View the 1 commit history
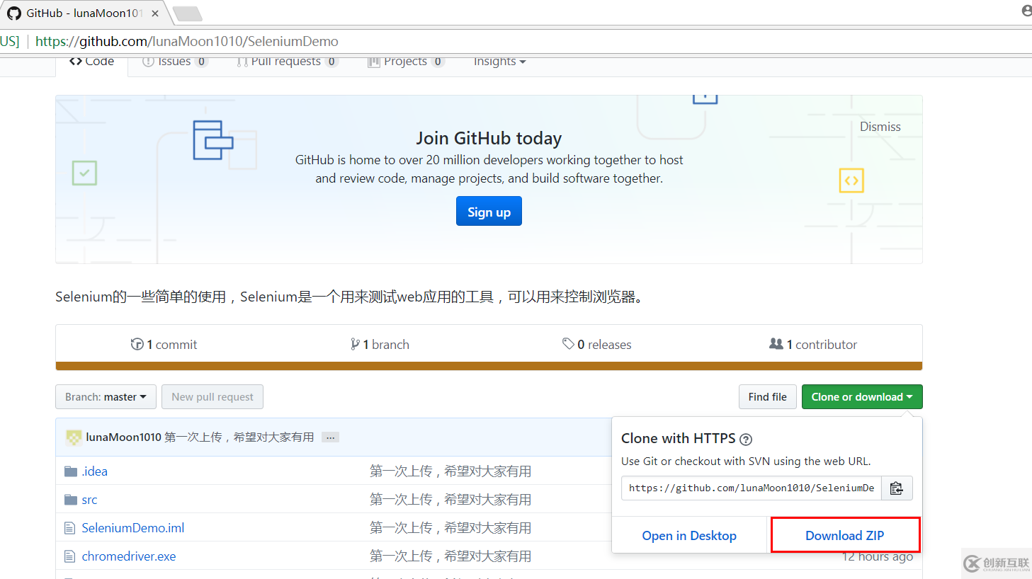Viewport: 1032px width, 579px height. pyautogui.click(x=164, y=345)
